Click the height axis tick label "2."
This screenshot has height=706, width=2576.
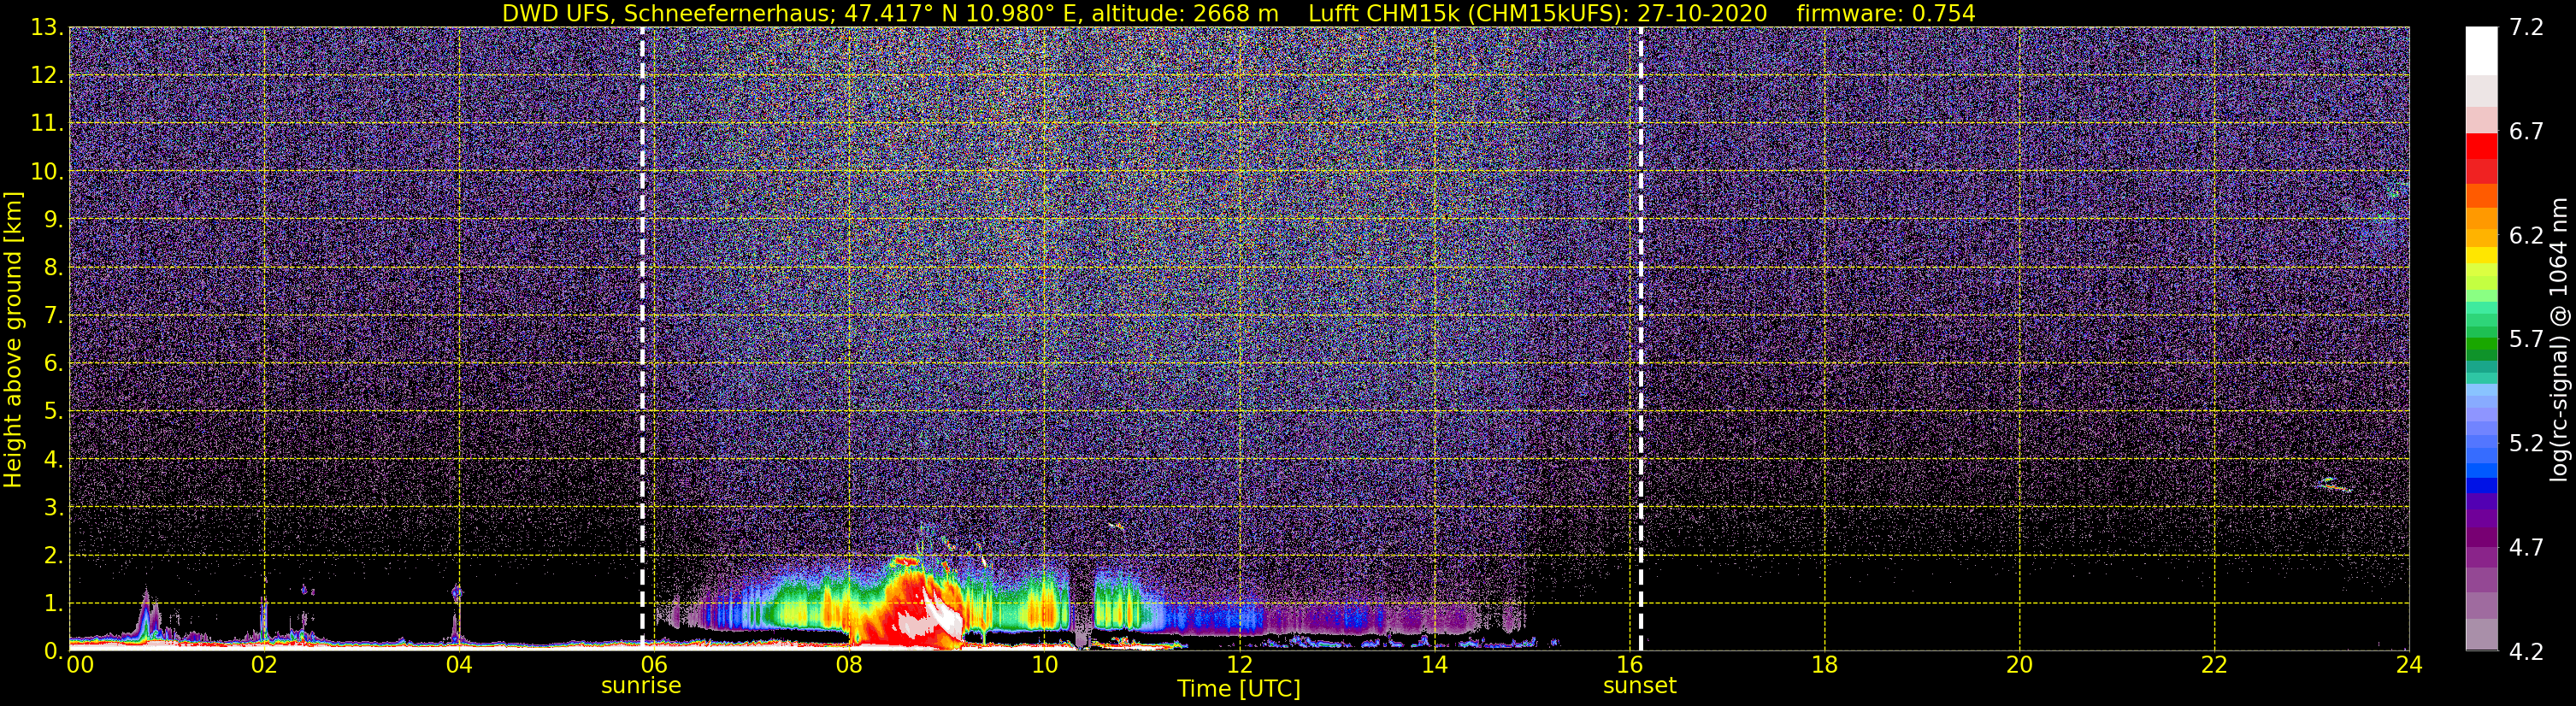[53, 556]
